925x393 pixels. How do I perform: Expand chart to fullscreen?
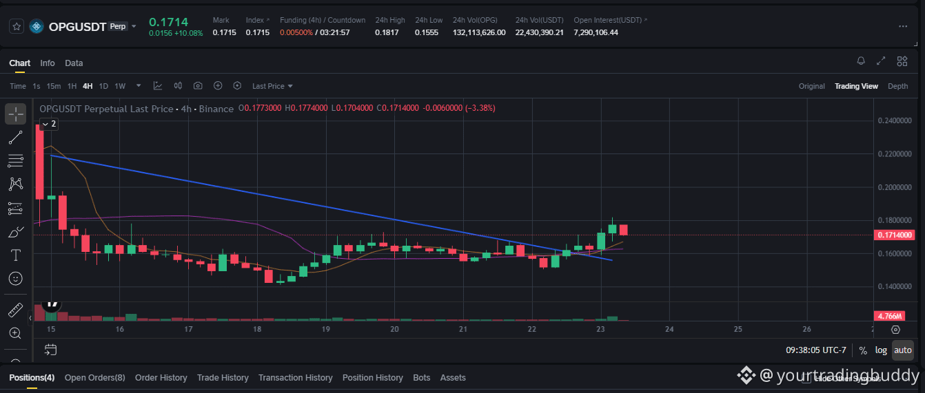click(x=881, y=61)
